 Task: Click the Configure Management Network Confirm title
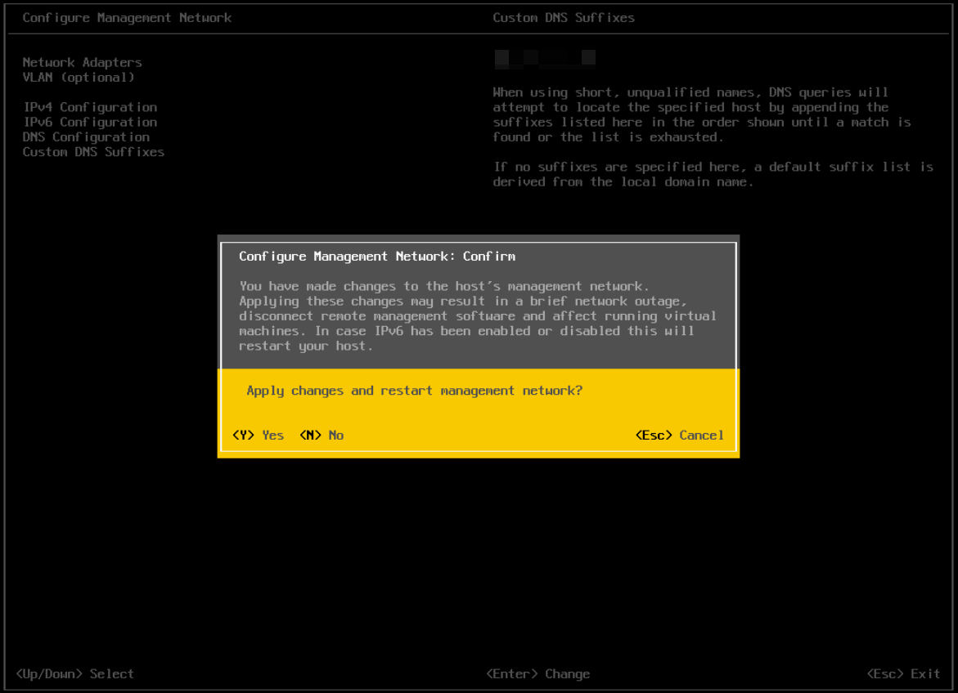376,256
